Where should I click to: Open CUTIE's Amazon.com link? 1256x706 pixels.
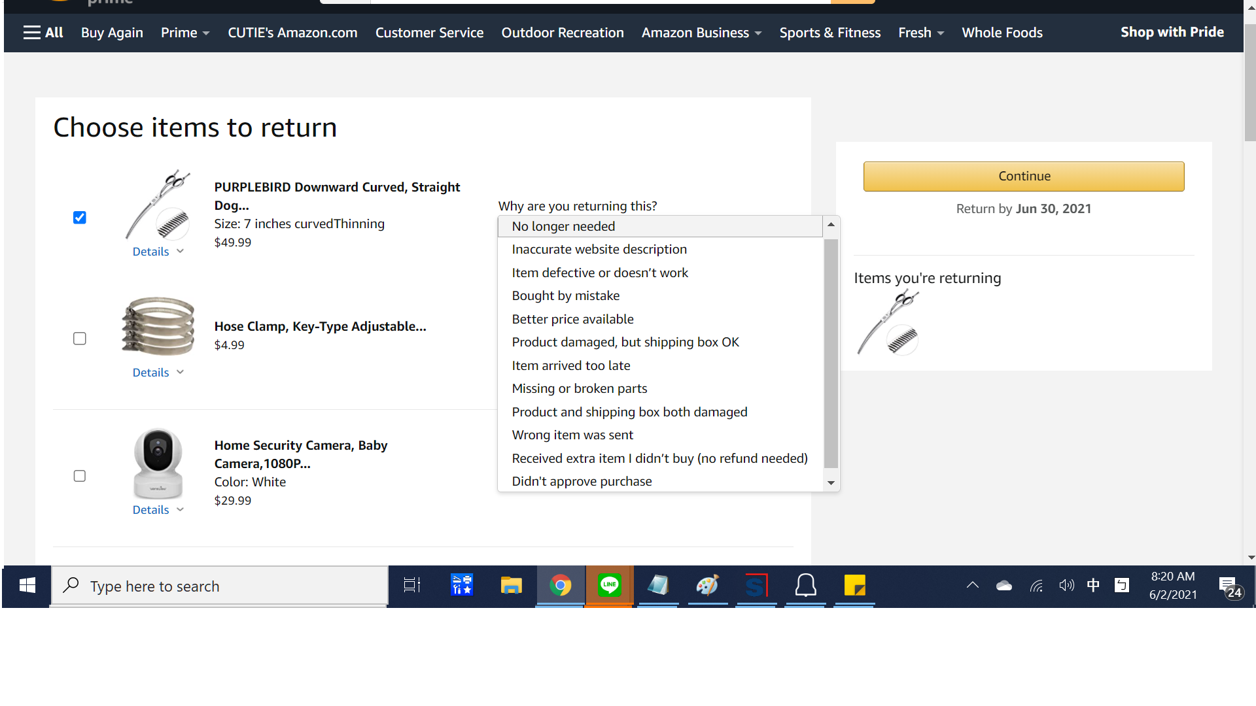[x=292, y=33]
